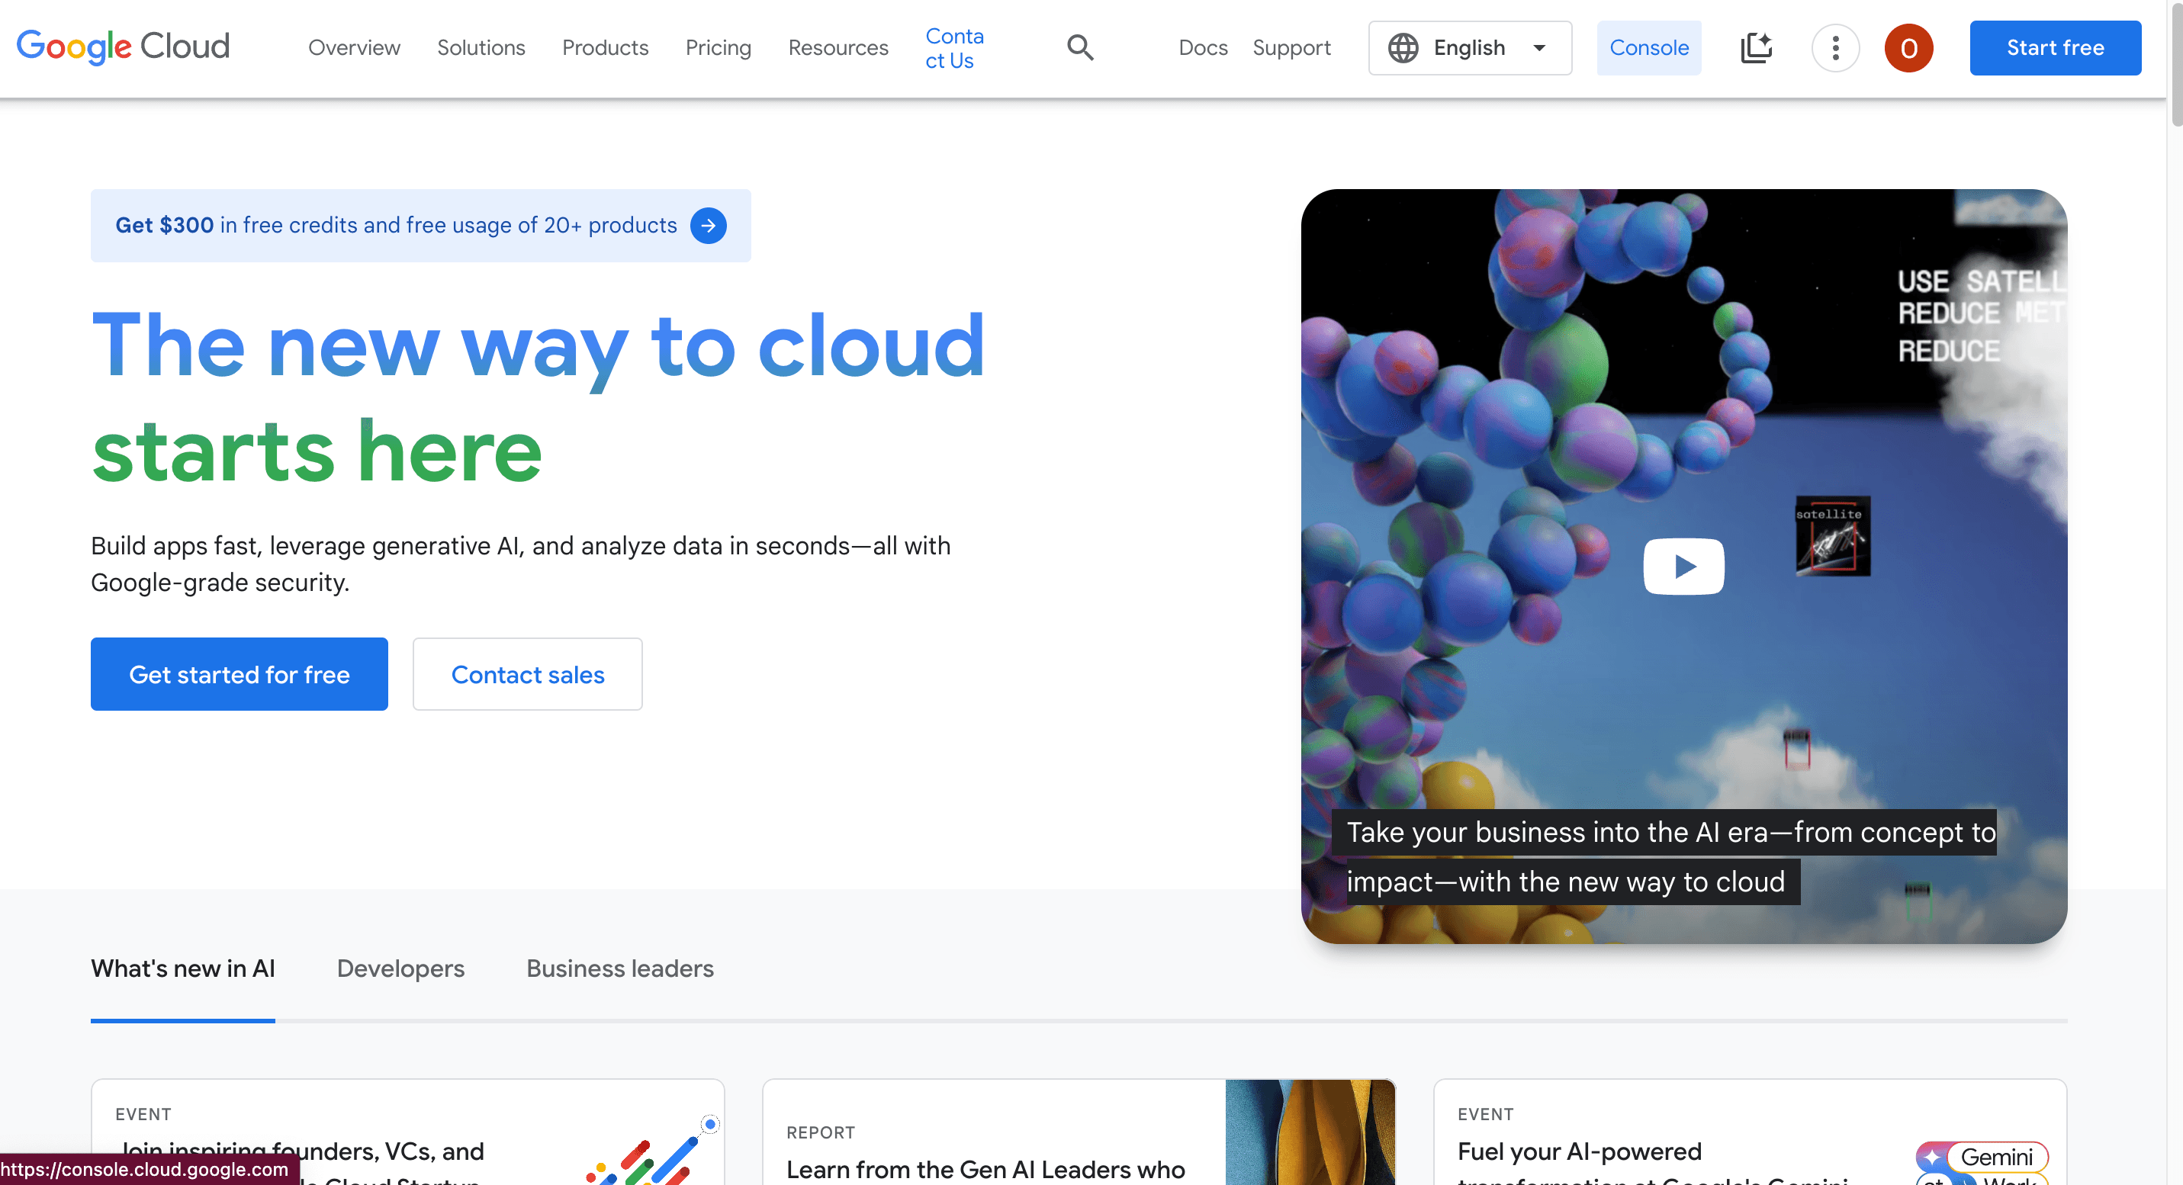This screenshot has height=1185, width=2183.
Task: Open the Docs link
Action: (x=1203, y=48)
